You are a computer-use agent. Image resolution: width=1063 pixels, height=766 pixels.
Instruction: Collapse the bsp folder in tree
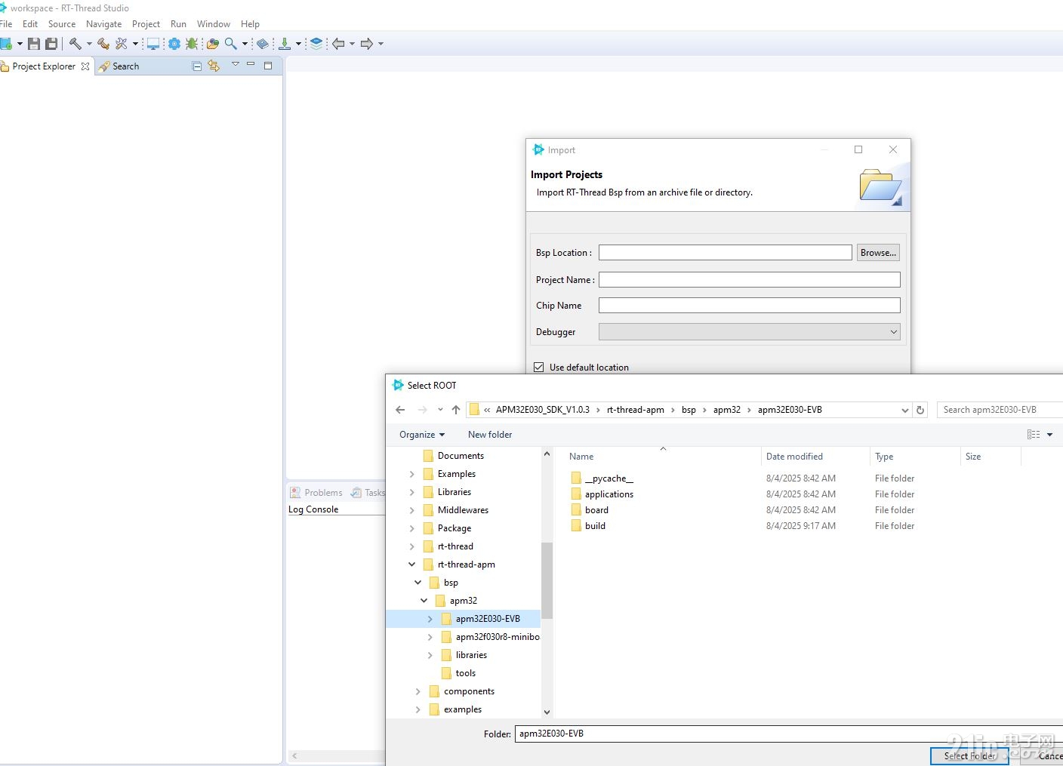pos(417,583)
